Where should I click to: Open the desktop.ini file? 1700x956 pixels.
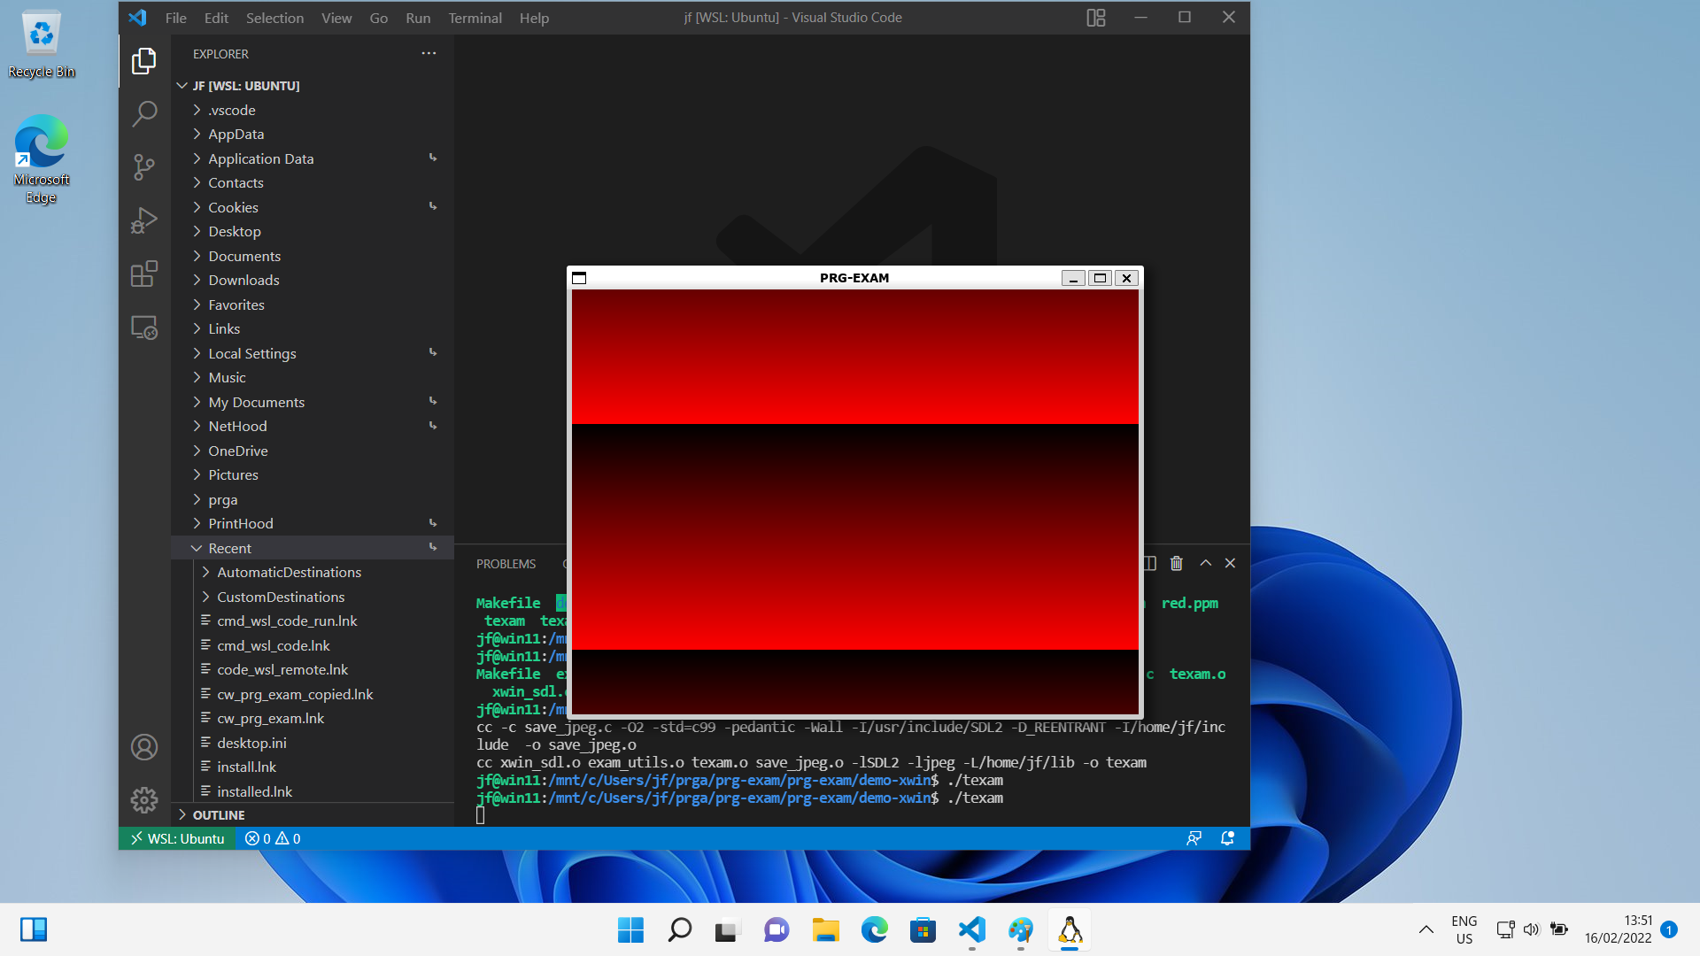[x=251, y=743]
